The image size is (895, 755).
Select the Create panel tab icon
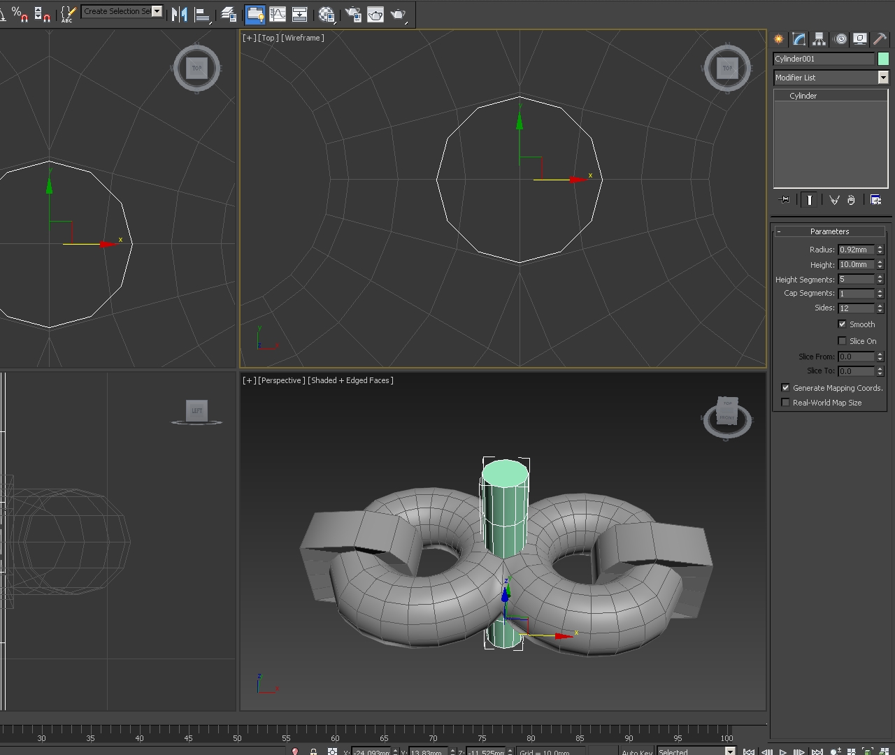[778, 39]
